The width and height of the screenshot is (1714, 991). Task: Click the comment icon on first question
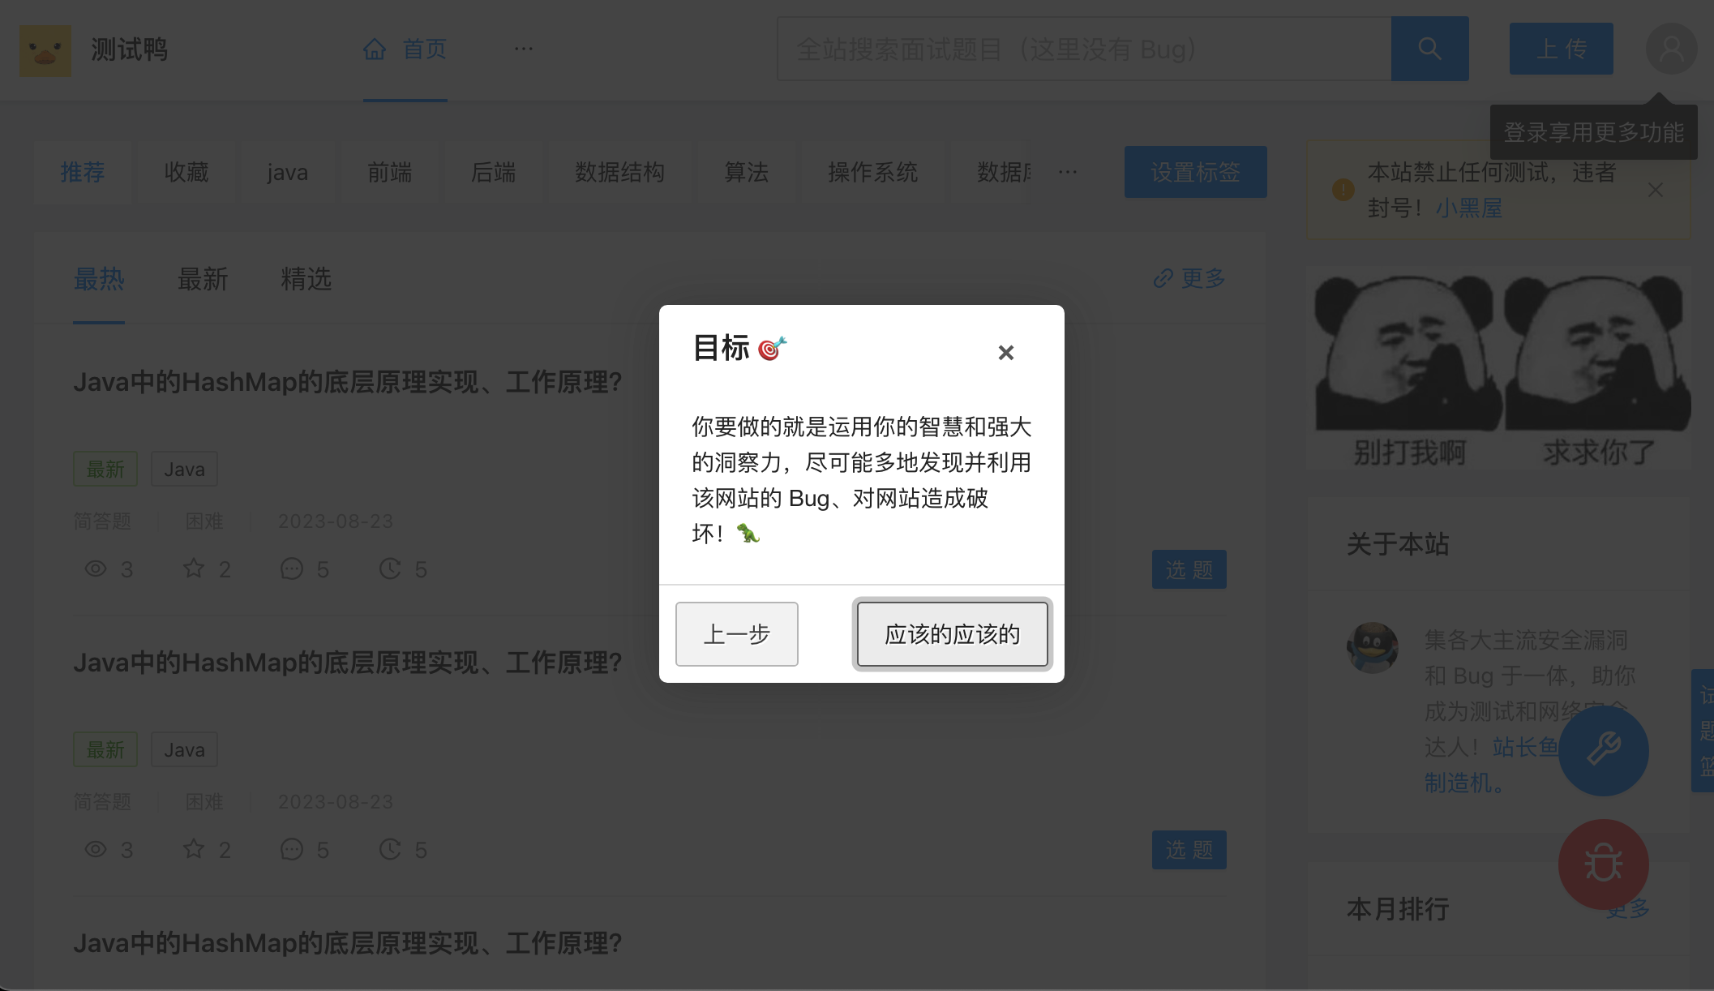pyautogui.click(x=292, y=568)
